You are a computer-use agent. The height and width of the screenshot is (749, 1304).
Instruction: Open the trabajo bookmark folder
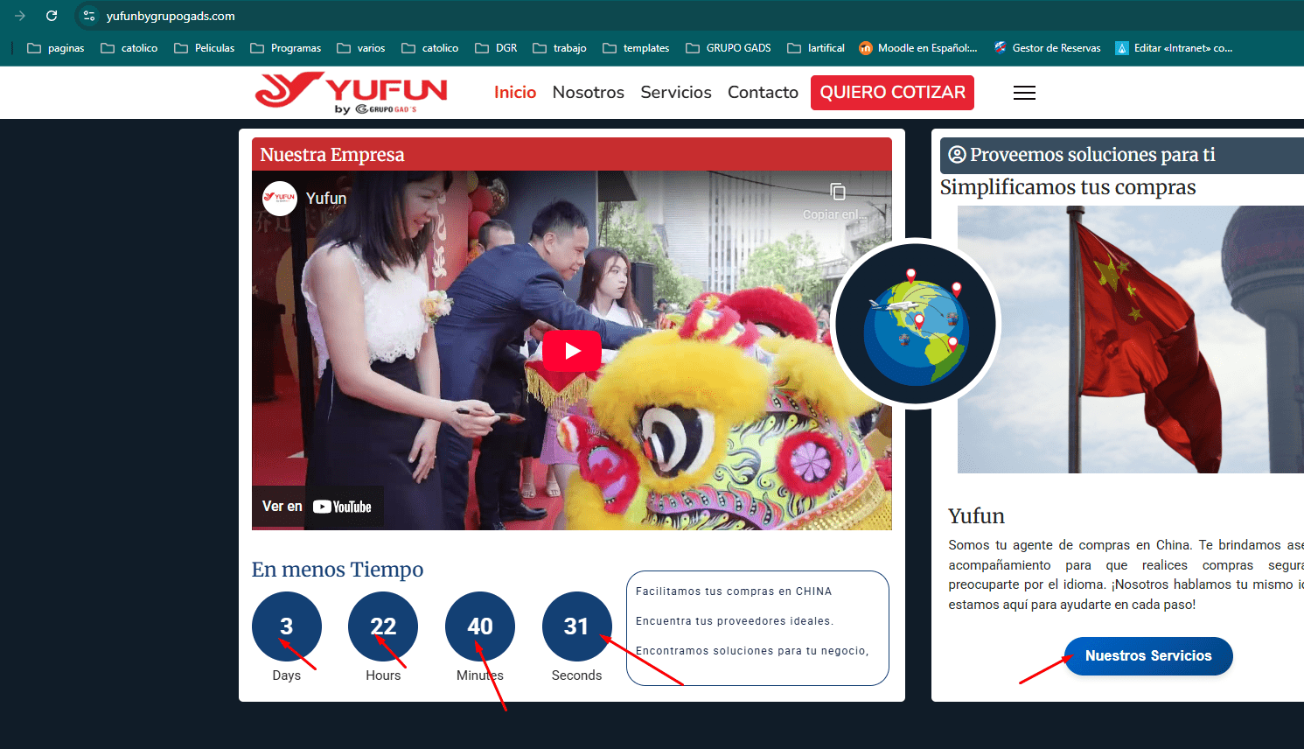560,48
